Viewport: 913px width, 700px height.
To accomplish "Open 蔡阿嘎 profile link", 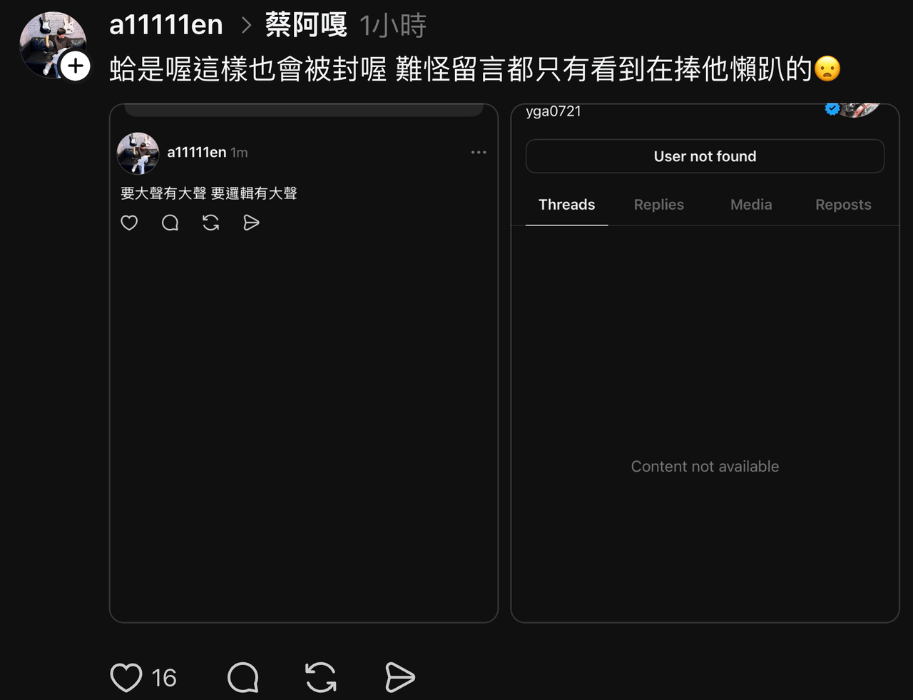I will click(x=306, y=25).
